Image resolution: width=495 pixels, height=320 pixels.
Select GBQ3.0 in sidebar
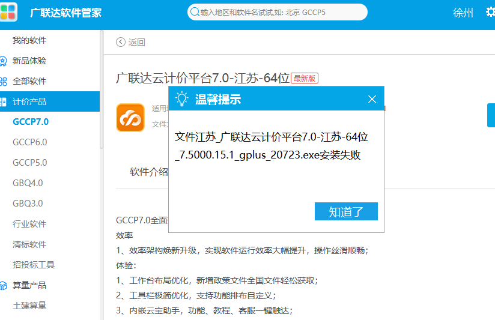28,204
